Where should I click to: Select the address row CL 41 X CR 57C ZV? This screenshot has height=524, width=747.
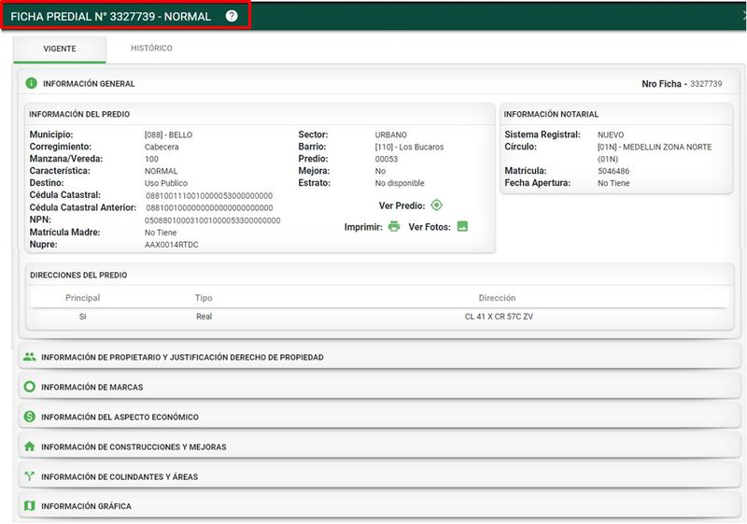click(499, 317)
